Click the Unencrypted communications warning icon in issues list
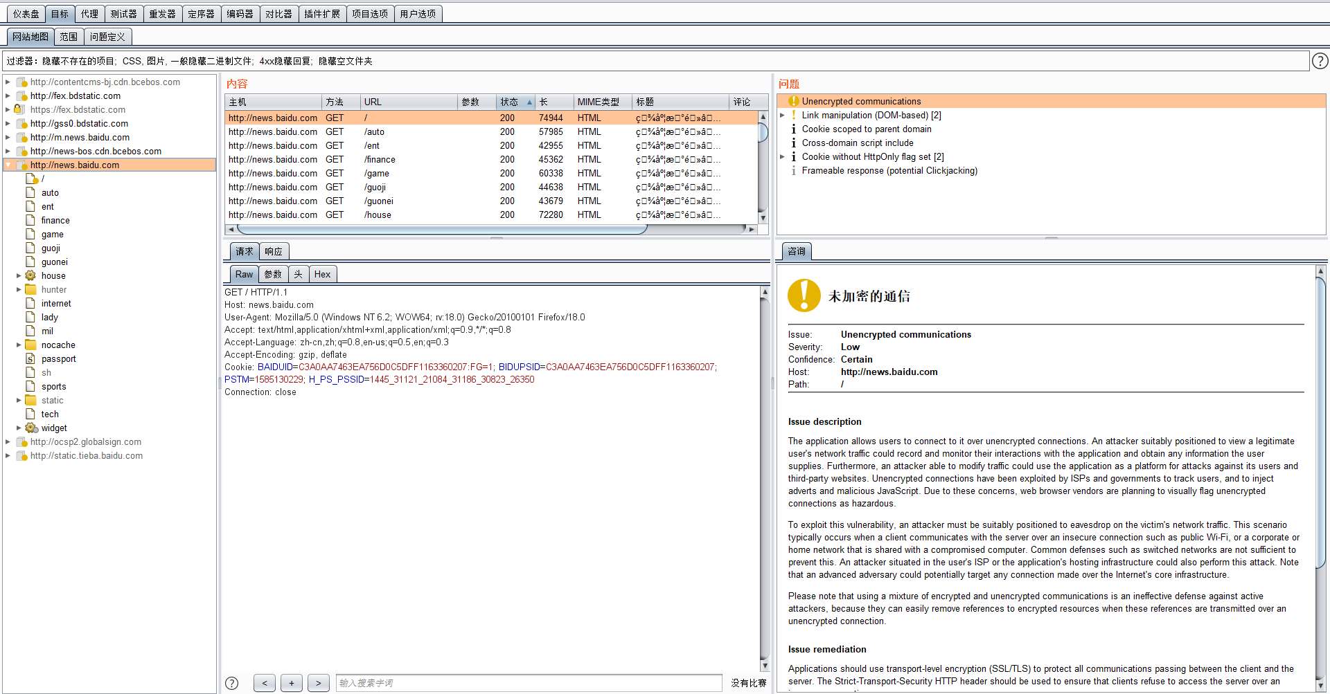Viewport: 1330px width, 694px height. pyautogui.click(x=793, y=101)
